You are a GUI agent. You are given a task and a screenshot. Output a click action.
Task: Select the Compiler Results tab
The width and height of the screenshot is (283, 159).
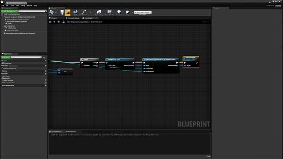coord(56,132)
